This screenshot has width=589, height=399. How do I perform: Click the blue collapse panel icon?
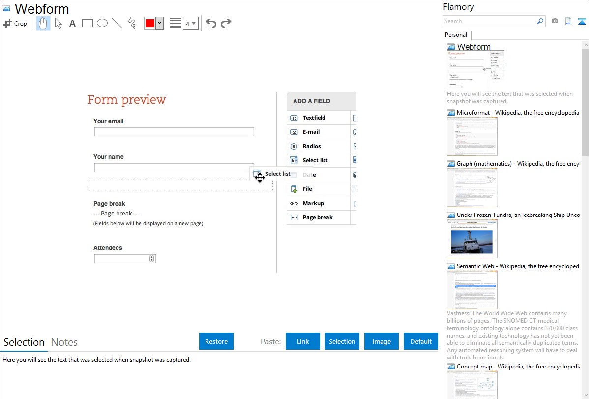pyautogui.click(x=582, y=21)
